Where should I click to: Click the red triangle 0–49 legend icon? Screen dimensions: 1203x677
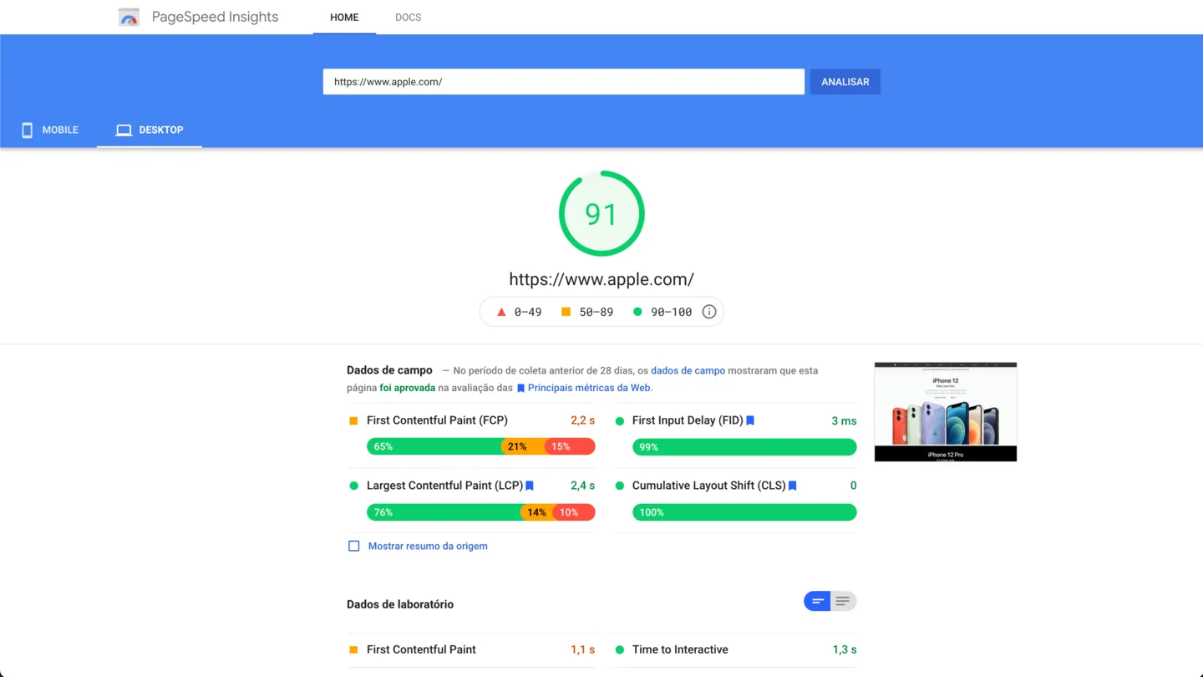coord(501,312)
